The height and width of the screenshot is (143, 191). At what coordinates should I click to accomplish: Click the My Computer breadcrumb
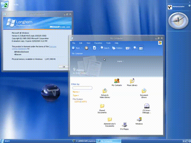tap(77, 54)
